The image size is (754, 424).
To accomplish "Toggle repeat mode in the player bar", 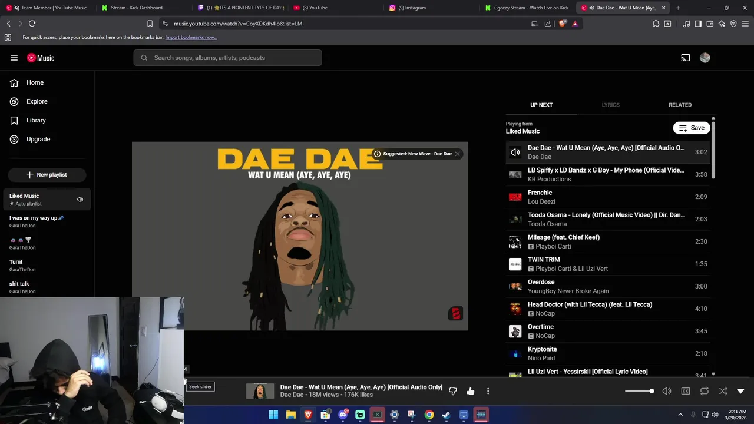I will pos(705,391).
